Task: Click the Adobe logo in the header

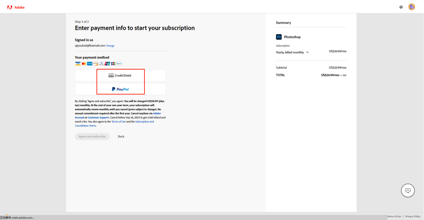Action: tap(16, 7)
